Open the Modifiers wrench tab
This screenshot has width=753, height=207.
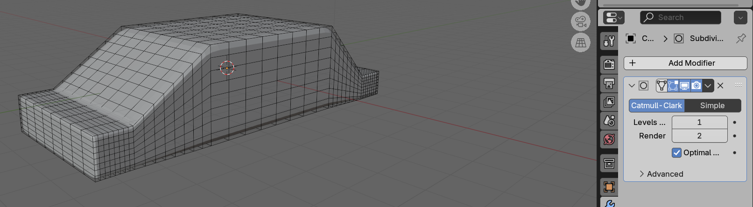coord(609,203)
